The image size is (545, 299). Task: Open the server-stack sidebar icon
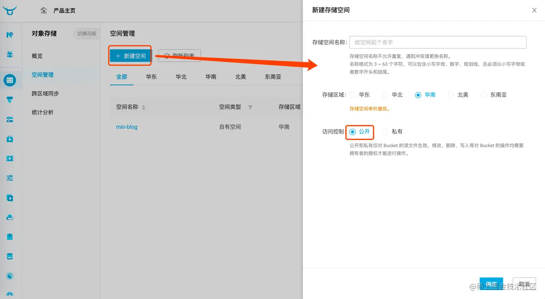[10, 120]
